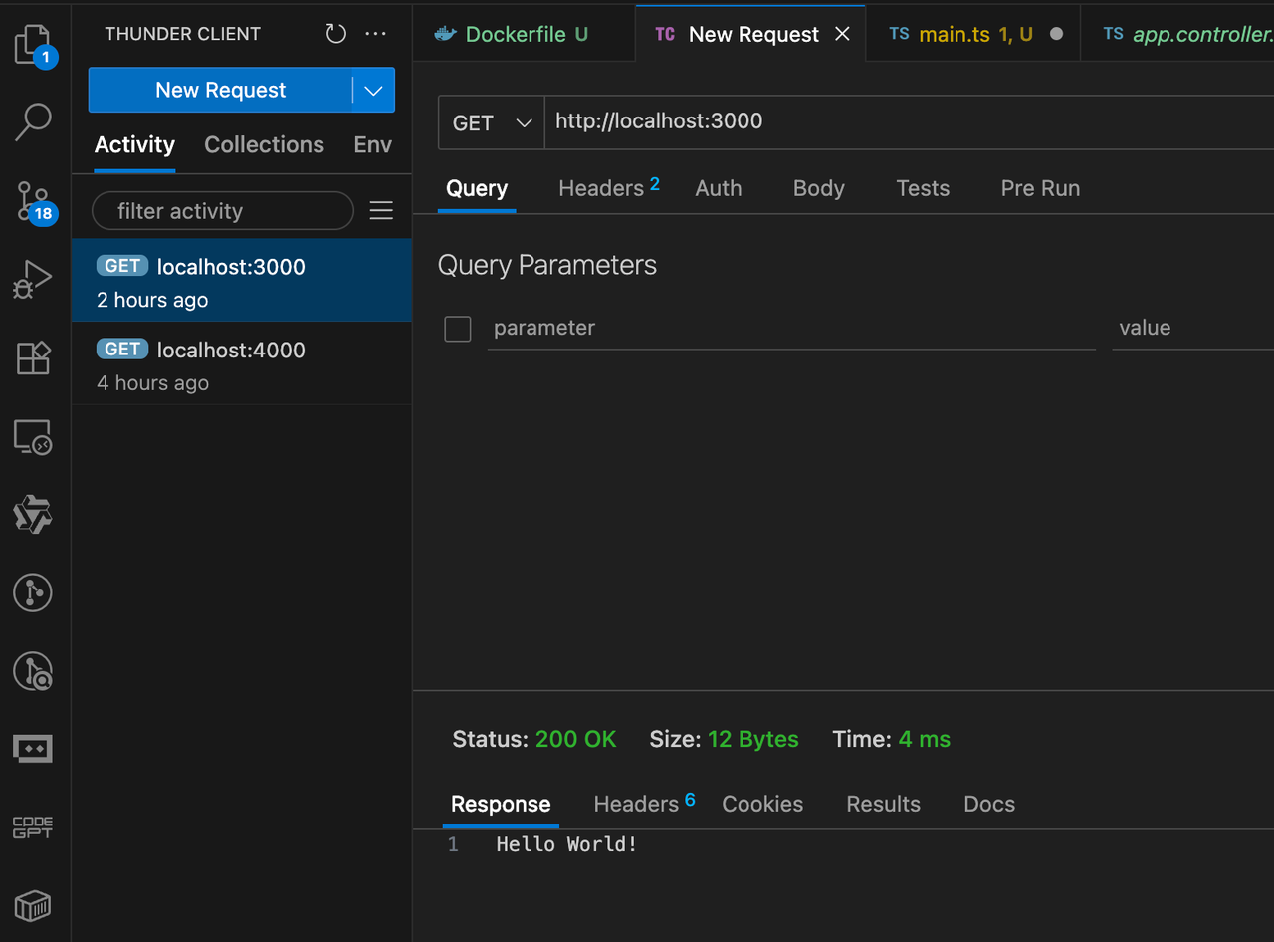Open the Thunder Client more actions ellipsis
Image resolution: width=1274 pixels, height=942 pixels.
point(375,34)
